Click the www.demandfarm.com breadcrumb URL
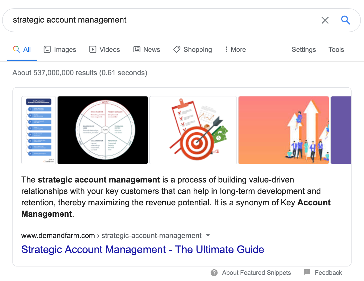Image resolution: width=364 pixels, height=281 pixels. click(58, 235)
